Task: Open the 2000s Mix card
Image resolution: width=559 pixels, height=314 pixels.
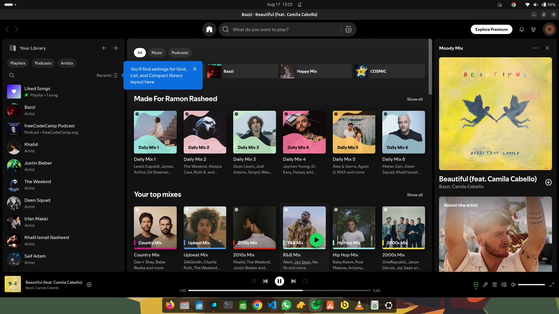Action: coord(403,239)
